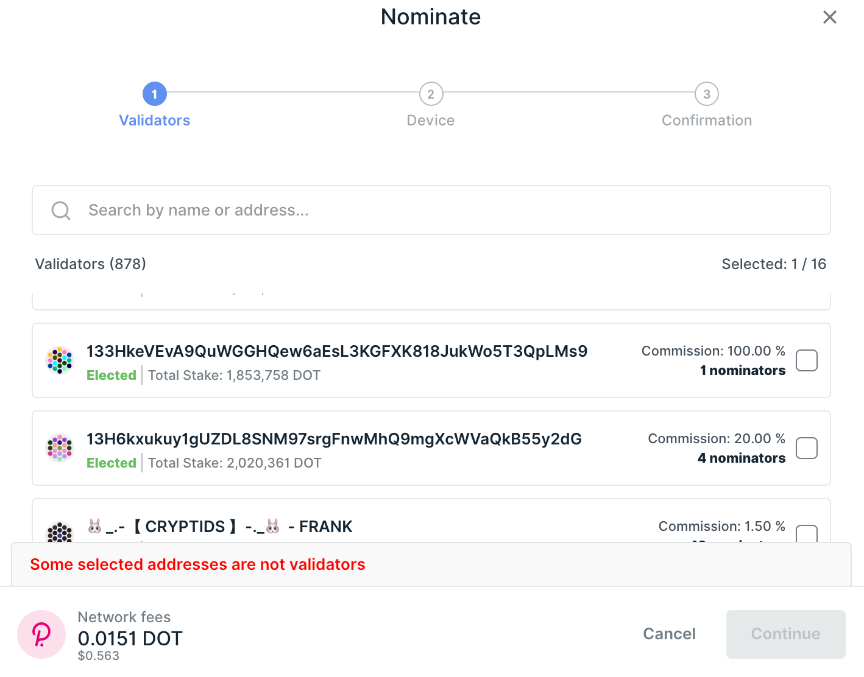Click step 3 circle labeled Confirmation

tap(707, 94)
